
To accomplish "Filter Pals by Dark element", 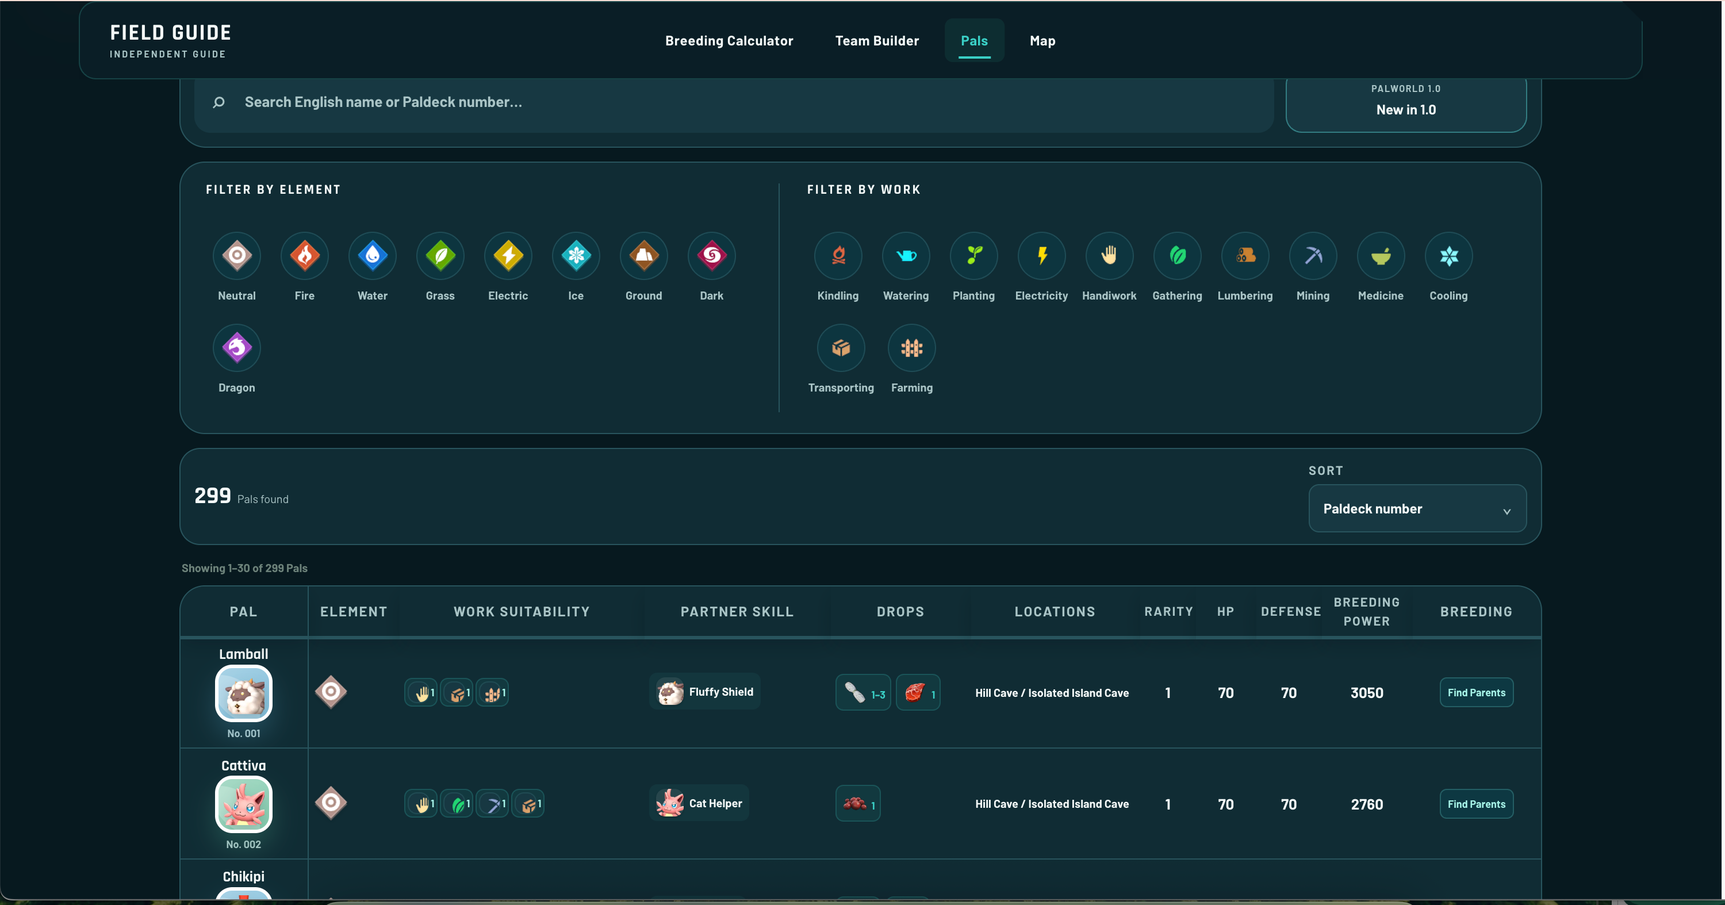I will click(x=711, y=256).
